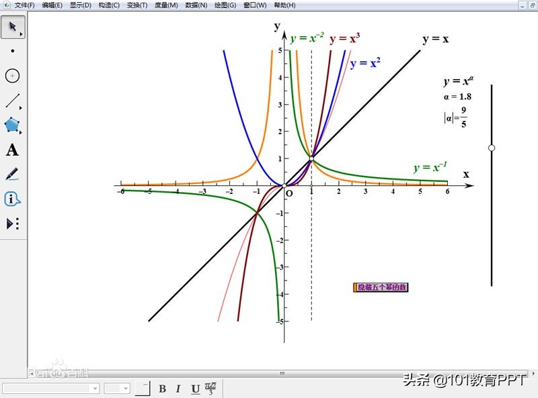This screenshot has width=538, height=398.
Task: Click the y = x^α formula text
Action: coord(459,81)
